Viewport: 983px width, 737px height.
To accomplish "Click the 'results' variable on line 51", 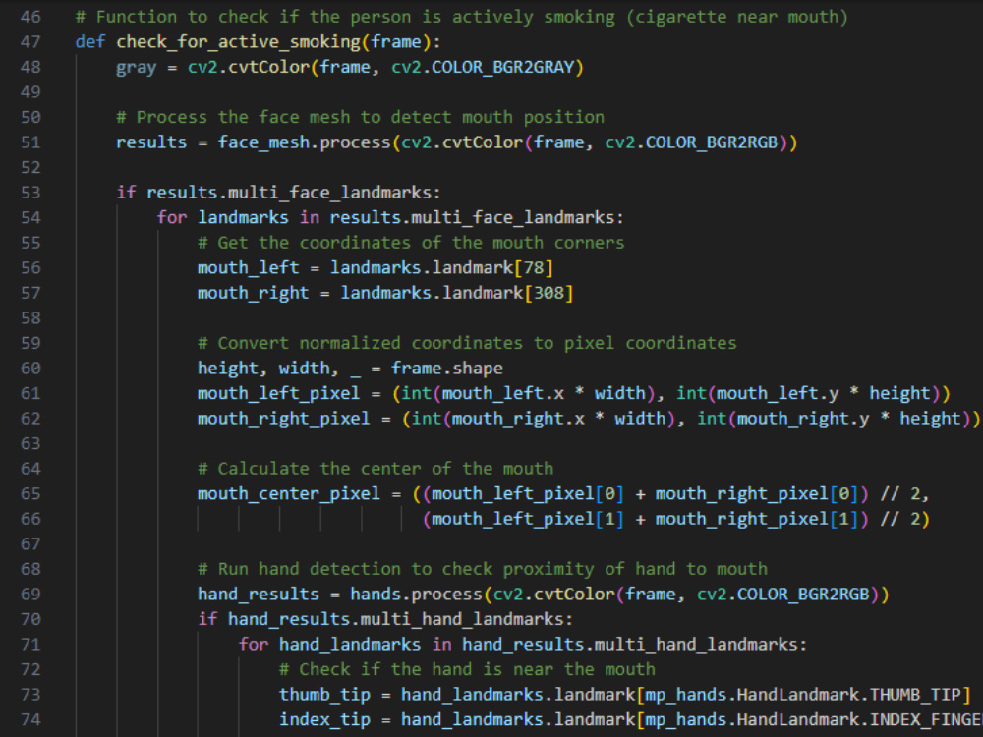I will click(151, 142).
